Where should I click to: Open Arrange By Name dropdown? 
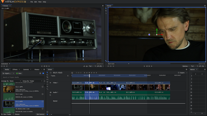tap(11, 81)
